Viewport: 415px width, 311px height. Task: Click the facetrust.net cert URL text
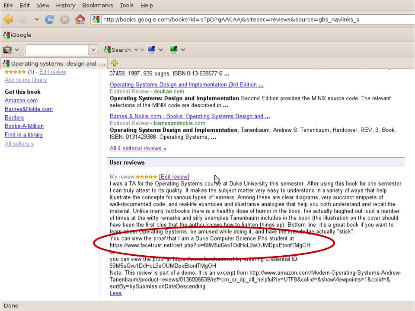(210, 245)
